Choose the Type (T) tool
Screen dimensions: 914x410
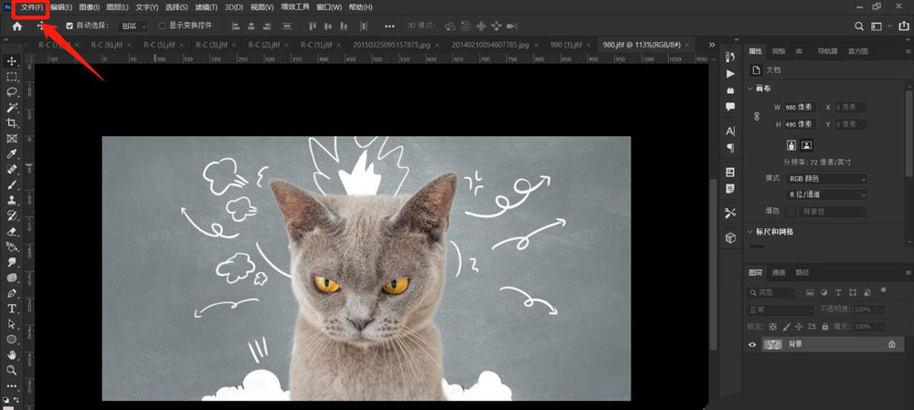click(12, 309)
